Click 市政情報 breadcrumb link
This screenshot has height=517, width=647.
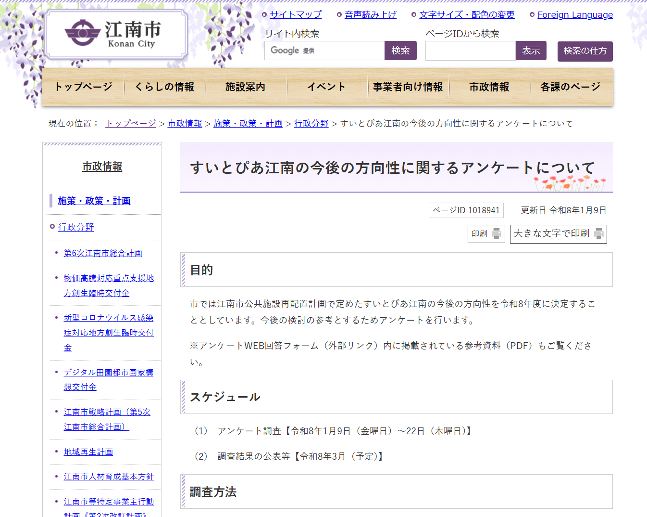pos(185,124)
